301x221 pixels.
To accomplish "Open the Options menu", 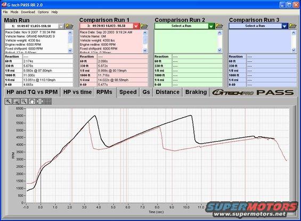I will point(43,12).
